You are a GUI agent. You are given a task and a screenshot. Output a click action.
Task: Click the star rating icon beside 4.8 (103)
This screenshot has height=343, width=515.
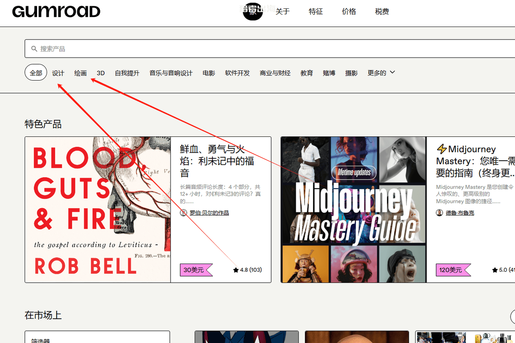point(236,270)
